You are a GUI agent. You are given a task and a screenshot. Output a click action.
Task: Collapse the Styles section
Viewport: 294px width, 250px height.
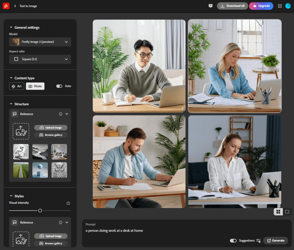tap(11, 196)
